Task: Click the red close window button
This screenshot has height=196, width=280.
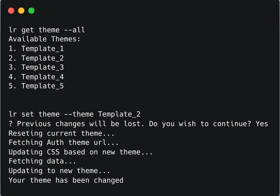Action: 11,11
